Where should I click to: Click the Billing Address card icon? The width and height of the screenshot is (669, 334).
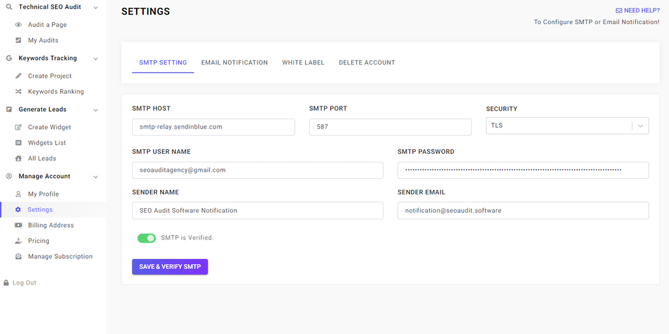coord(18,225)
